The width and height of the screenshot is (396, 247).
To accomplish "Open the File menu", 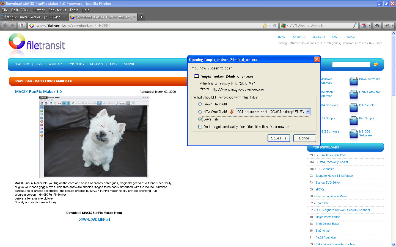I will tap(5, 10).
